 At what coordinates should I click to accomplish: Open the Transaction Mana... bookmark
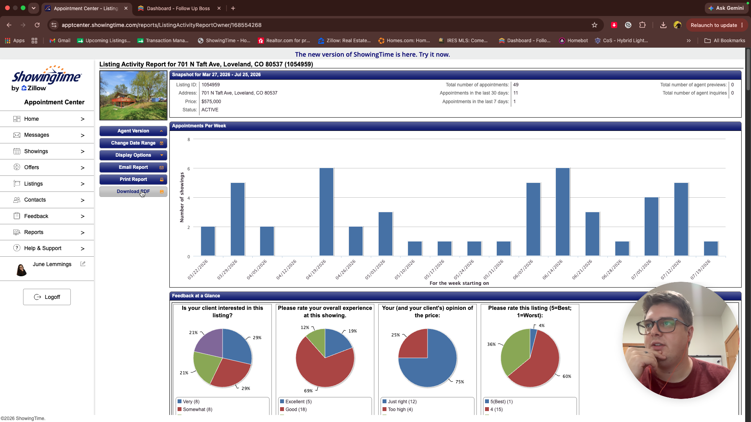point(163,41)
